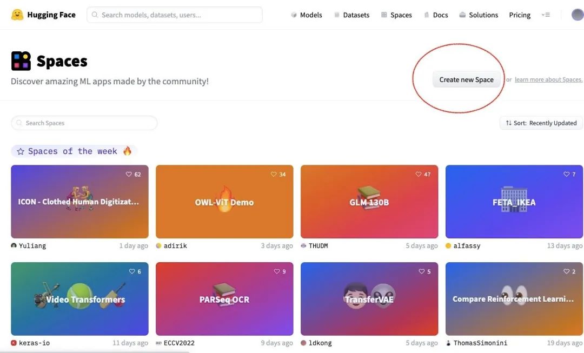Click the '19 days ago' timestamp
The width and height of the screenshot is (584, 353).
[x=565, y=343]
